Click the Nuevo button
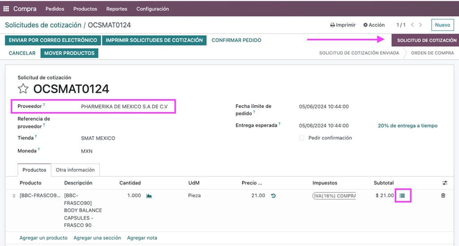Screen dimensions: 459x246 pyautogui.click(x=442, y=25)
